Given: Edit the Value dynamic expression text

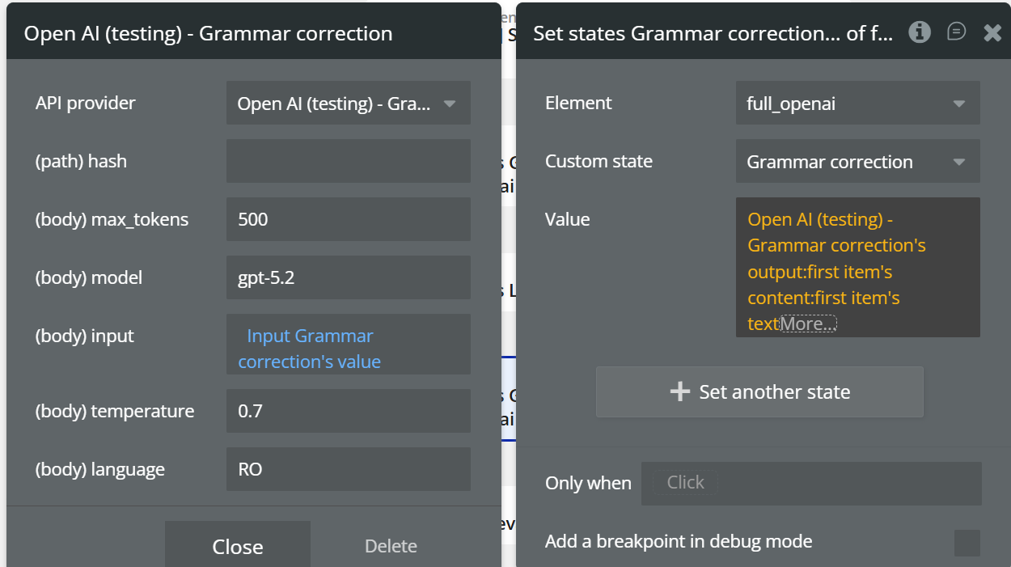Looking at the screenshot, I should point(837,259).
